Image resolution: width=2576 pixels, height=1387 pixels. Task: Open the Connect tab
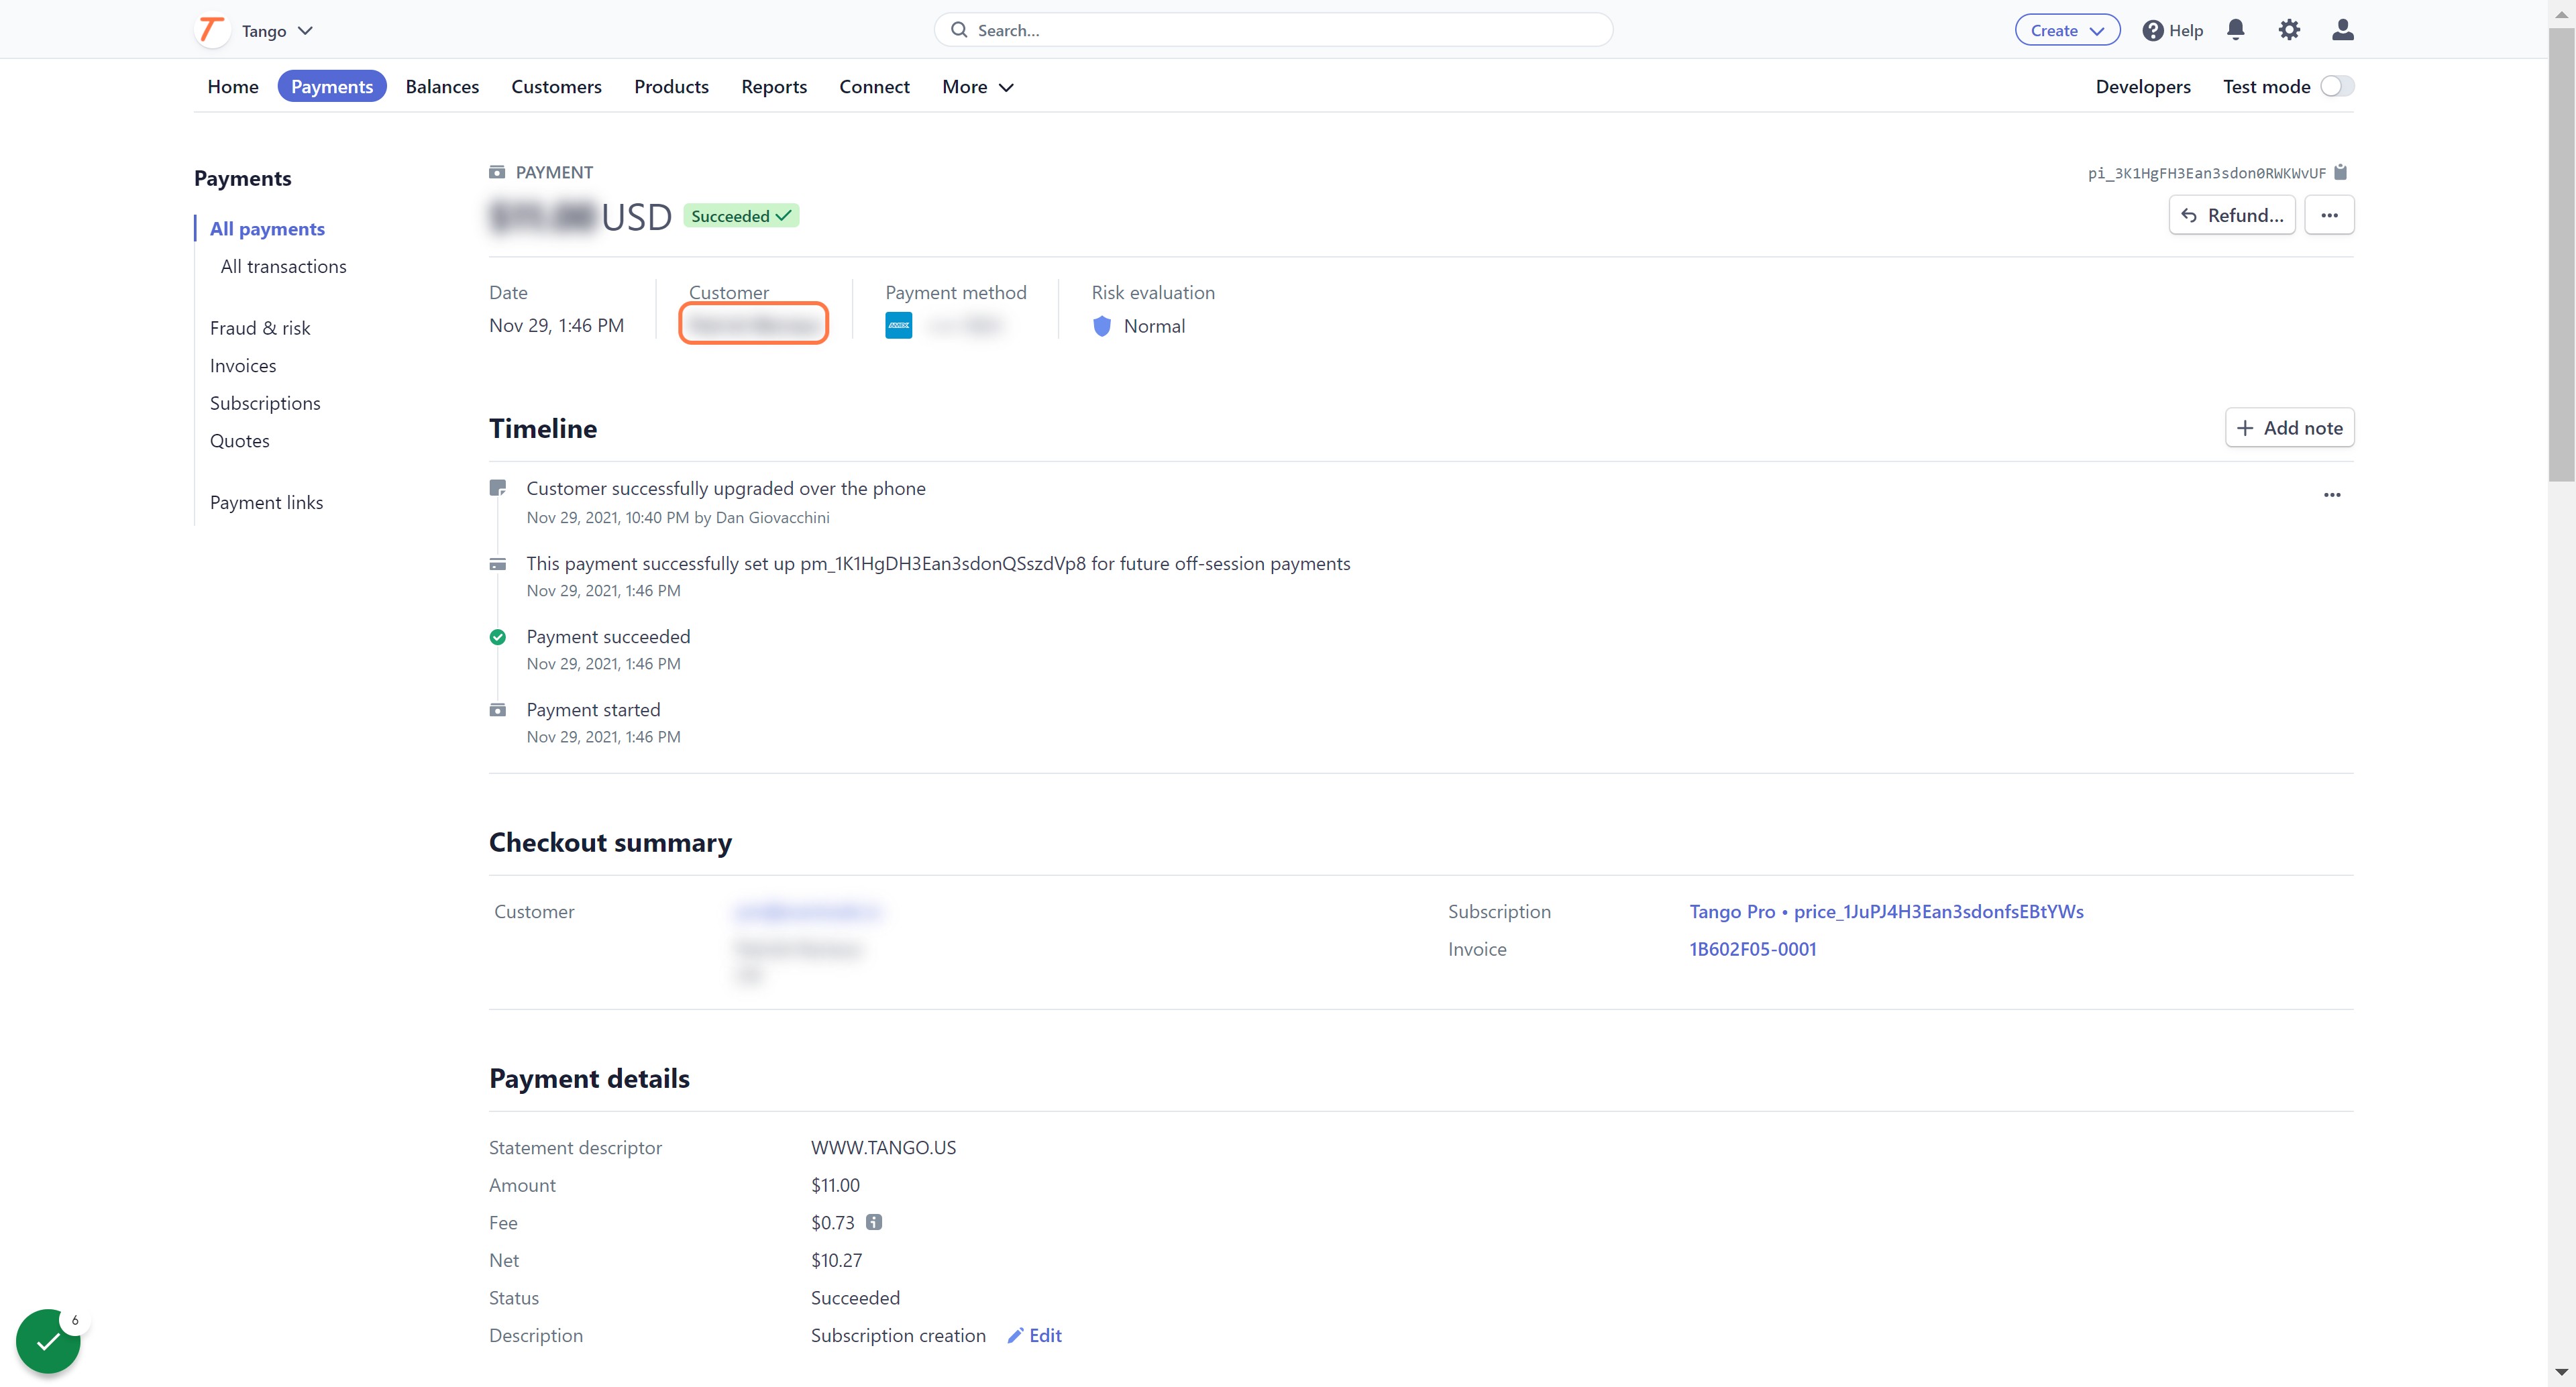click(x=874, y=87)
